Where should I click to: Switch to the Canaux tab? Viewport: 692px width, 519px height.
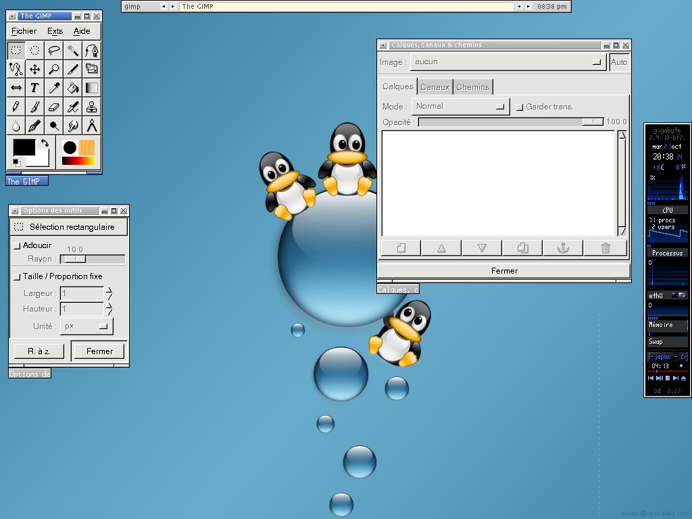pos(435,87)
